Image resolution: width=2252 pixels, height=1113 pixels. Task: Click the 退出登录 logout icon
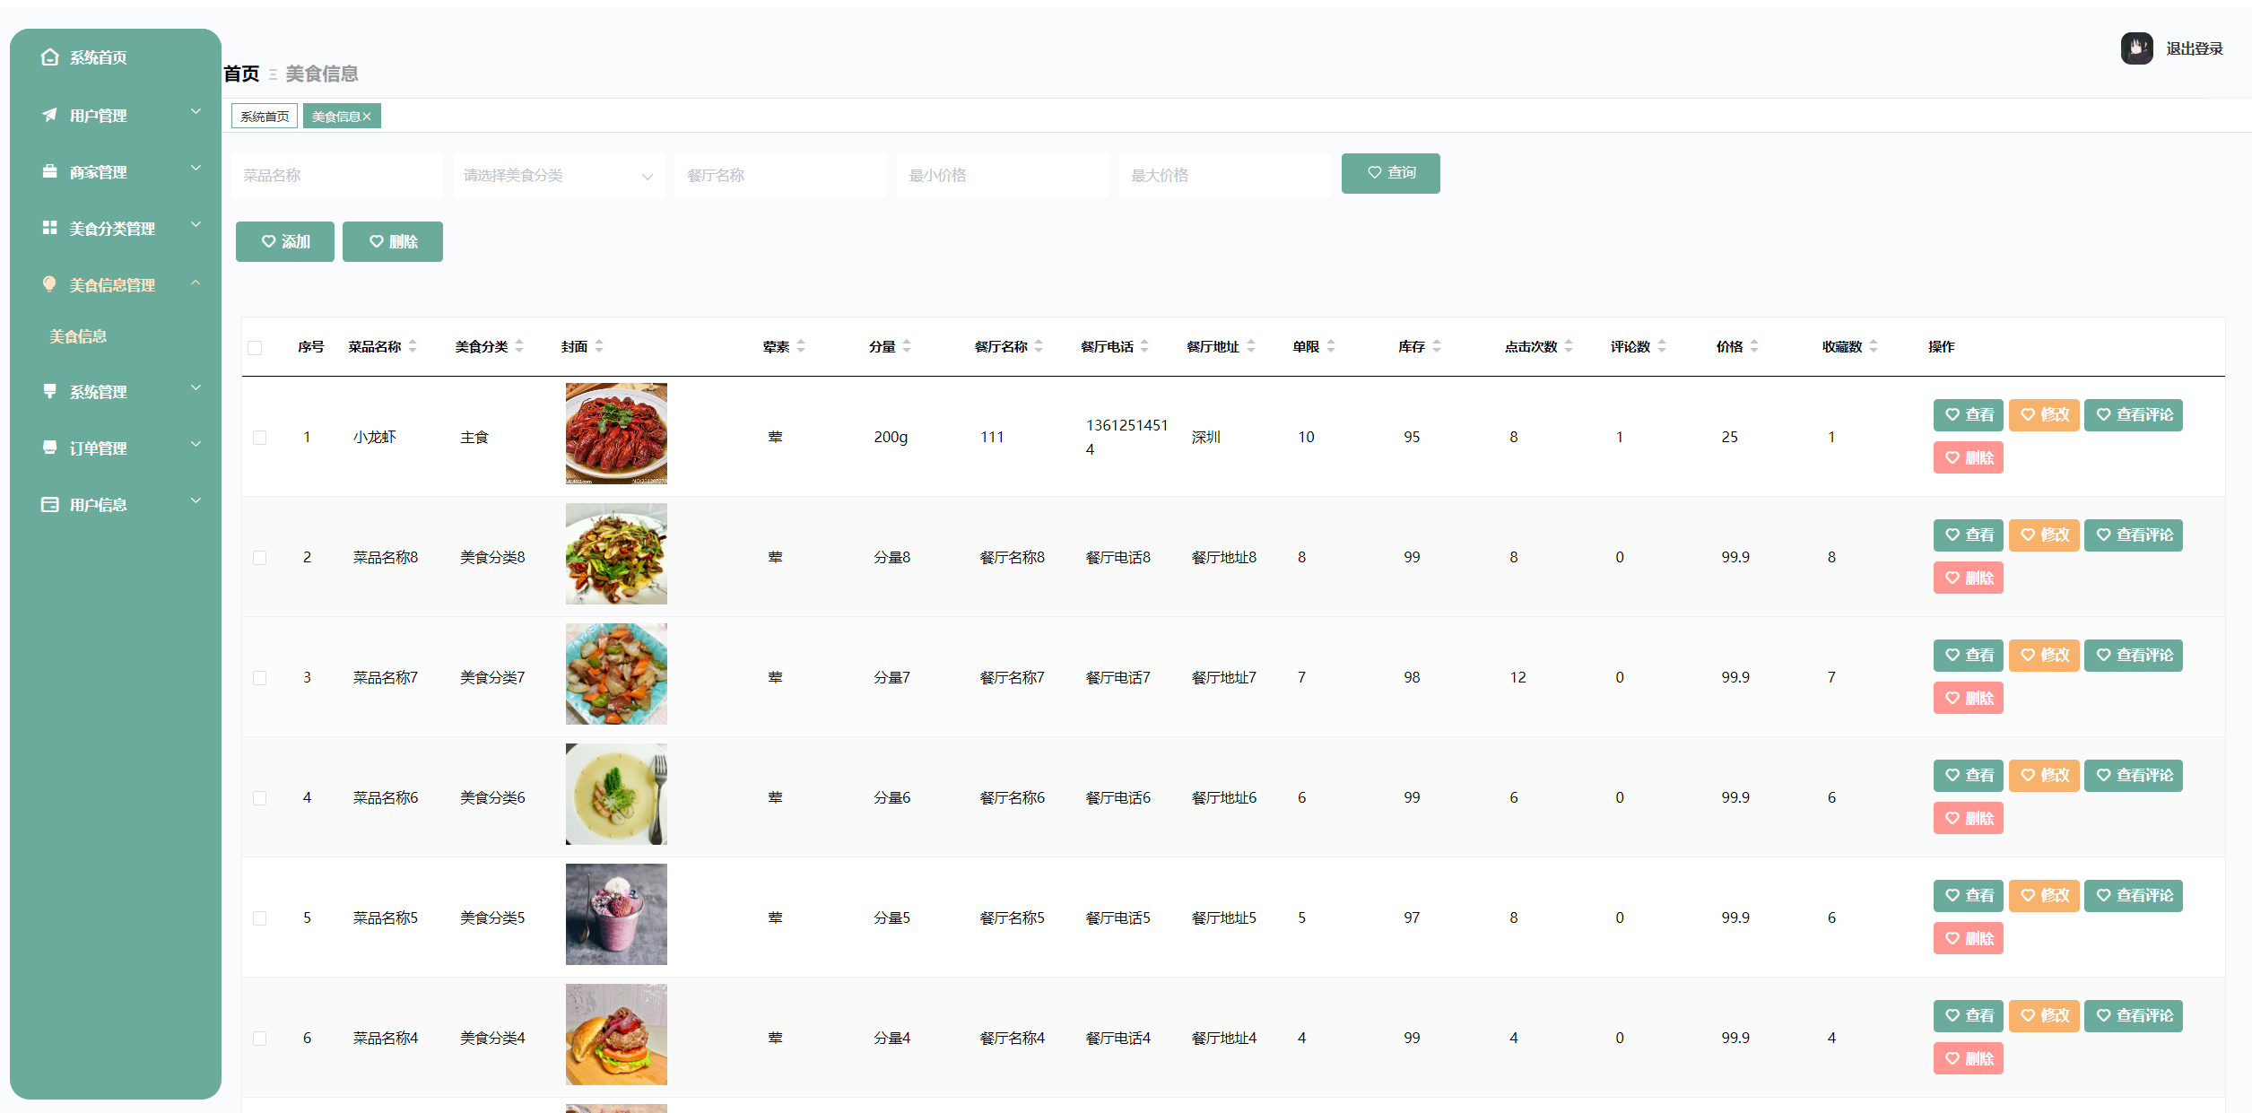click(x=2135, y=48)
